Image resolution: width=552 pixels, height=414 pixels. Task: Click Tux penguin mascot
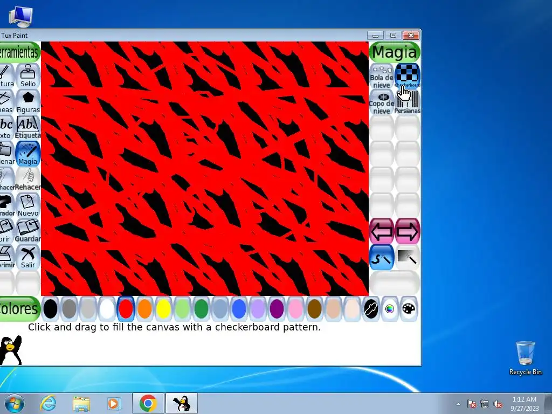(11, 350)
